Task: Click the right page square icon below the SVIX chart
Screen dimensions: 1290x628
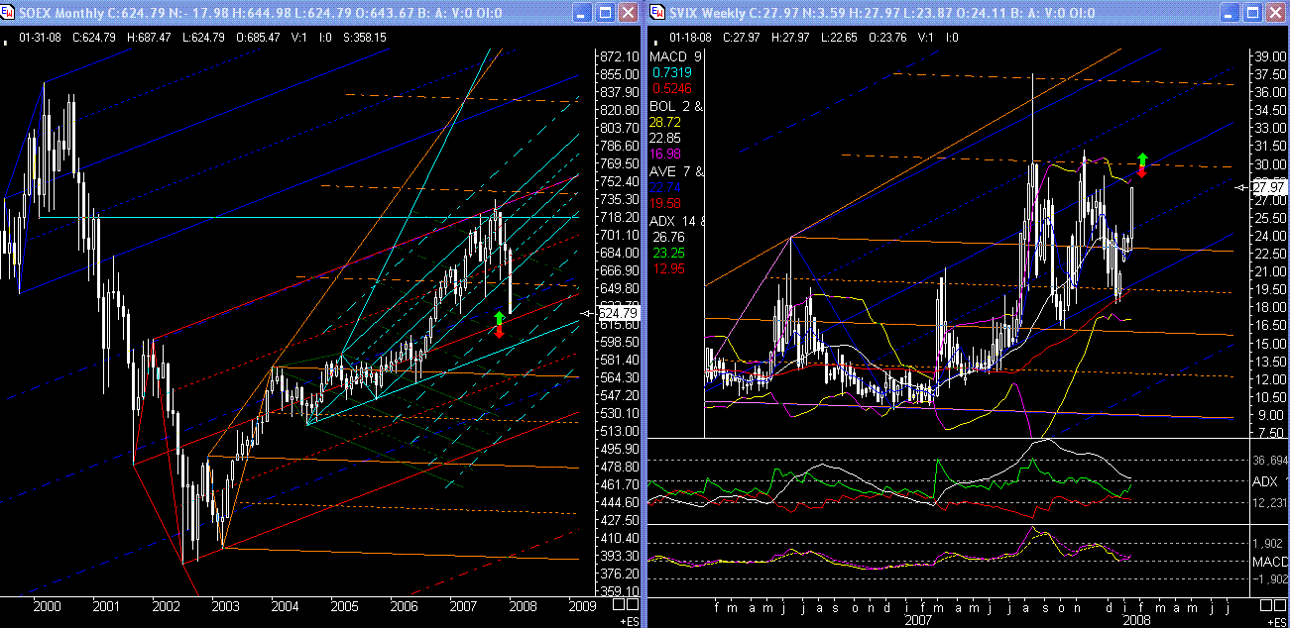Action: 1280,607
